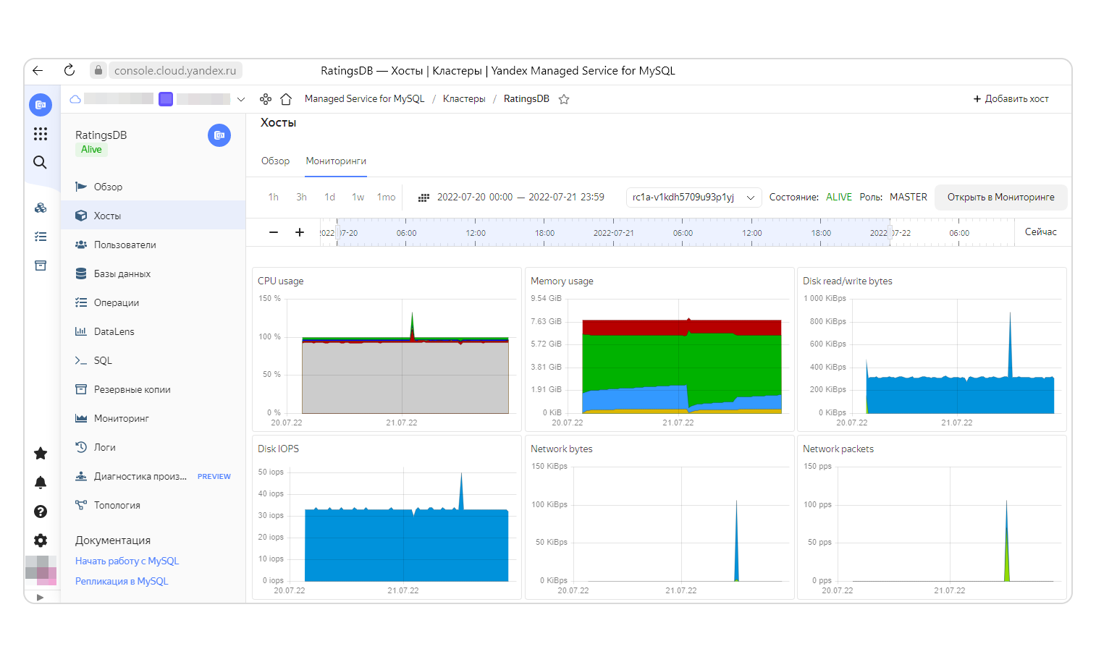Image resolution: width=1096 pixels, height=662 pixels.
Task: Open the archive box icon in the left rail
Action: [41, 266]
